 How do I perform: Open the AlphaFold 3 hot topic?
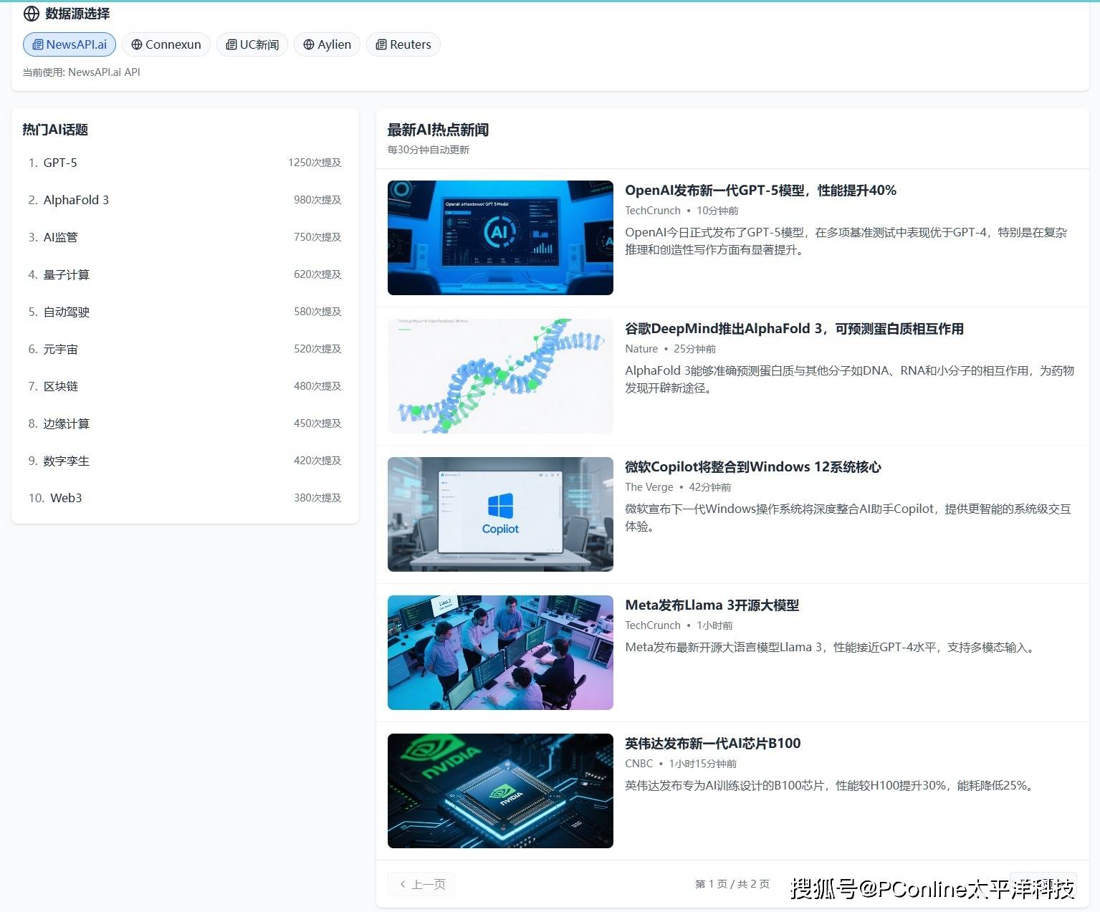pos(76,200)
